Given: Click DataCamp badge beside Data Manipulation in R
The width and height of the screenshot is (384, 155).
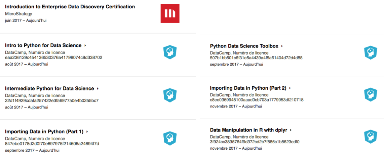Looking at the screenshot, I should [x=371, y=137].
